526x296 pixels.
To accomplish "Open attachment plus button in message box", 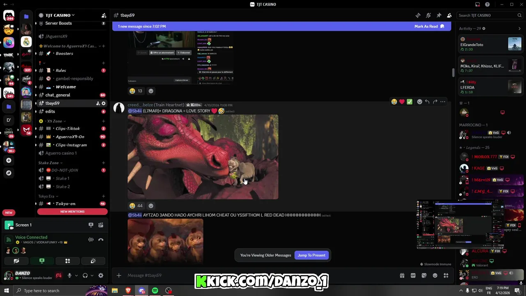I will coord(119,275).
